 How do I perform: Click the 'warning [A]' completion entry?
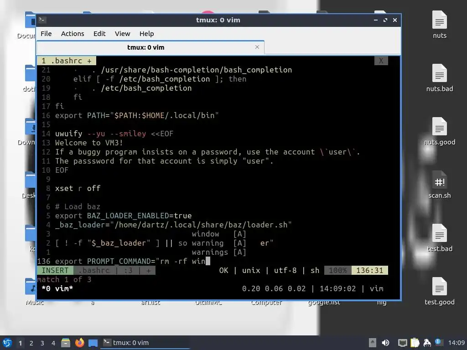[x=219, y=243]
